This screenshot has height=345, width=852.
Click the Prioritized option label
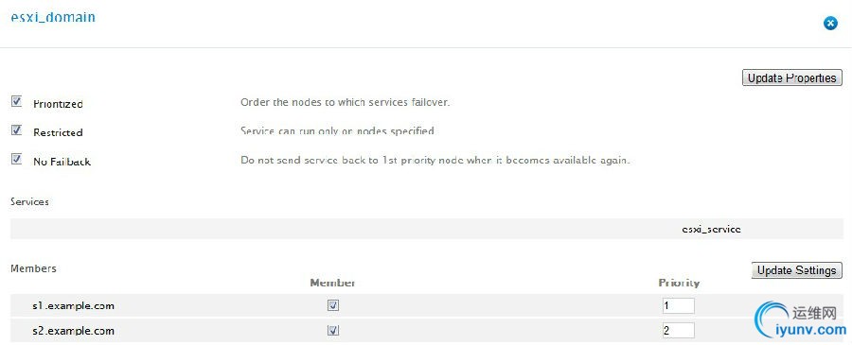[x=58, y=104]
